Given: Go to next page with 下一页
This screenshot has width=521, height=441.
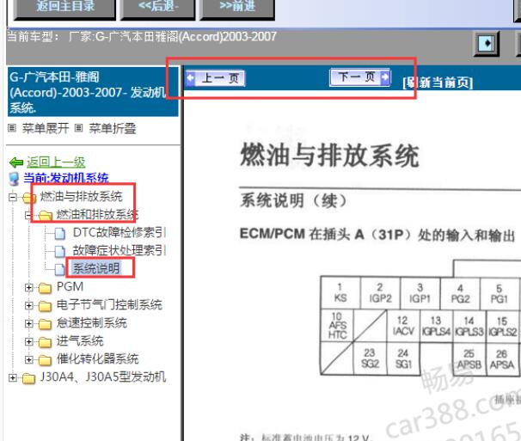Looking at the screenshot, I should pos(360,77).
